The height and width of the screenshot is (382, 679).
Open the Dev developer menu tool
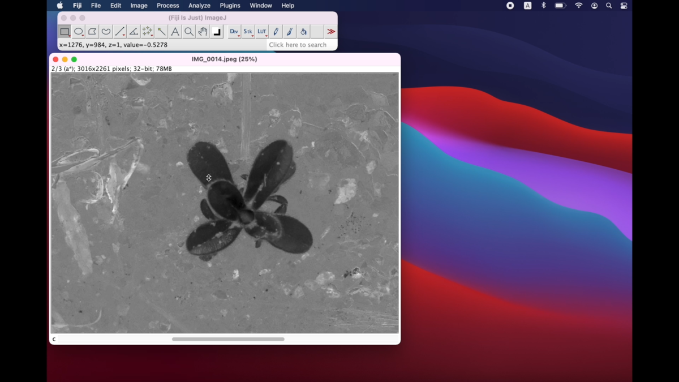click(x=234, y=32)
